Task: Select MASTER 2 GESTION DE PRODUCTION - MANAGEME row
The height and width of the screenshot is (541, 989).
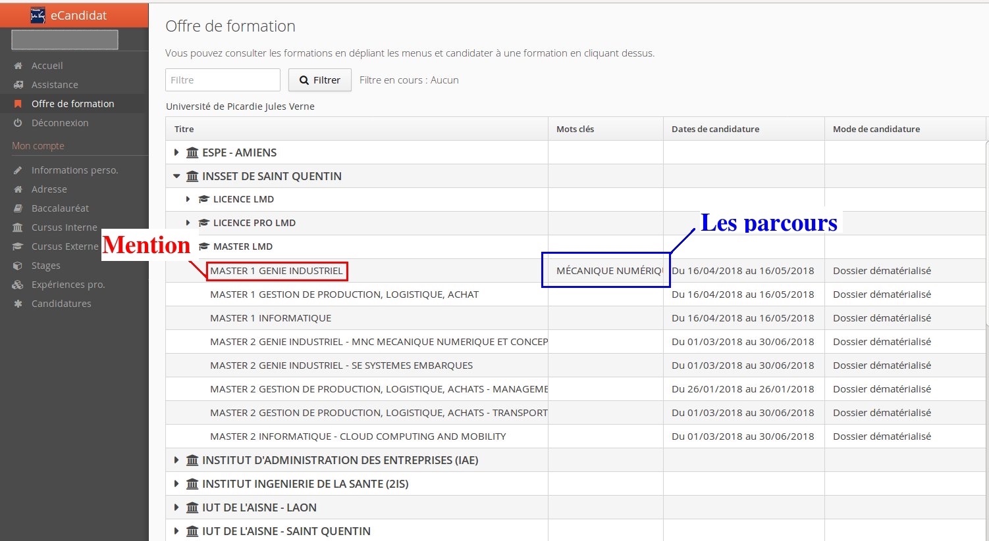Action: click(x=575, y=389)
